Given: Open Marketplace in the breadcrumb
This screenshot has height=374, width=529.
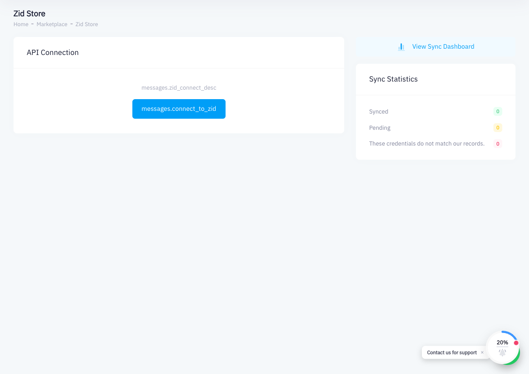Looking at the screenshot, I should (x=52, y=24).
